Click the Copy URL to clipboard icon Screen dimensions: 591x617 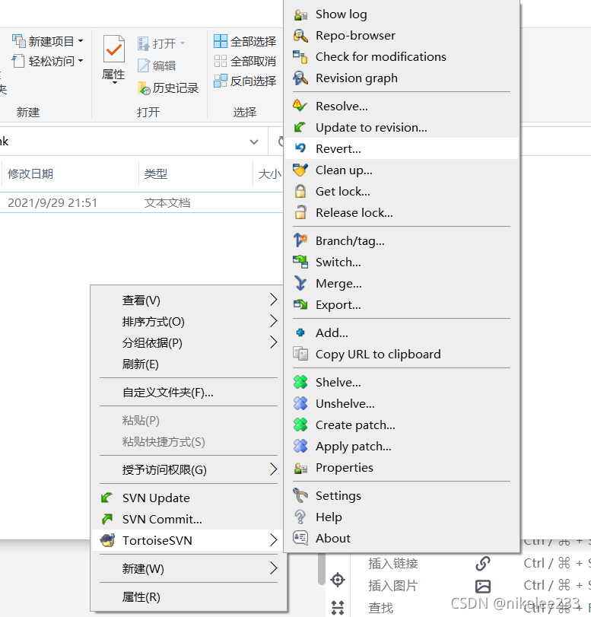pyautogui.click(x=300, y=354)
